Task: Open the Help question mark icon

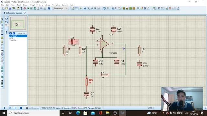Action: [49, 8]
